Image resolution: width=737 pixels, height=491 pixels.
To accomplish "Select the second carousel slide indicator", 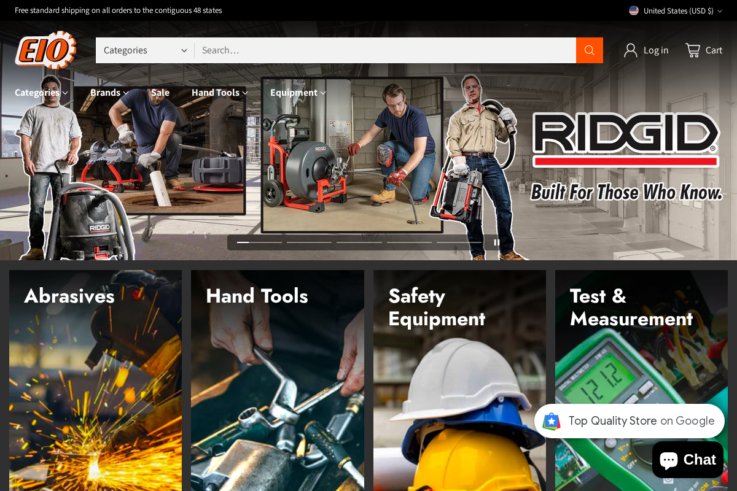I will pos(308,242).
